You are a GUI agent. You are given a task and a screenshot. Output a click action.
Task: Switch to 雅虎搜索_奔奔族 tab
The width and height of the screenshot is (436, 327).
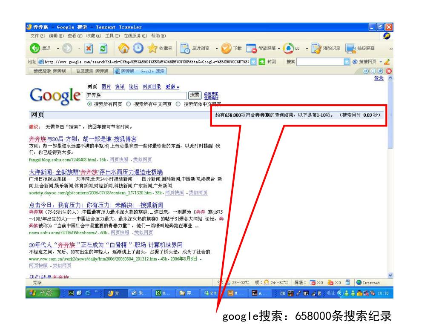click(50, 71)
